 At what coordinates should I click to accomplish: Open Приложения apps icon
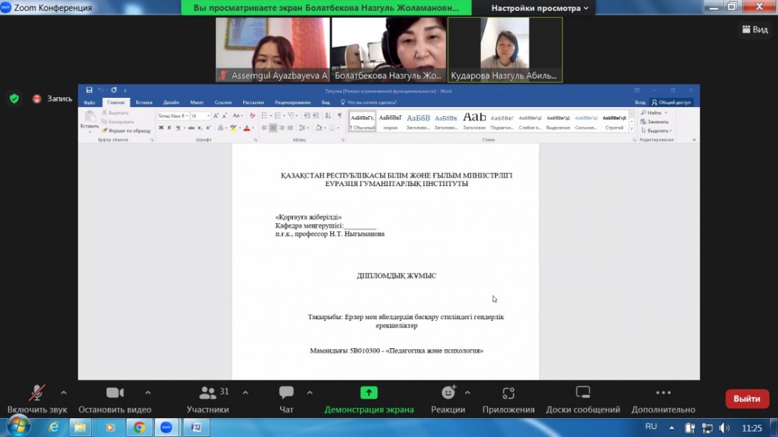[x=508, y=393]
